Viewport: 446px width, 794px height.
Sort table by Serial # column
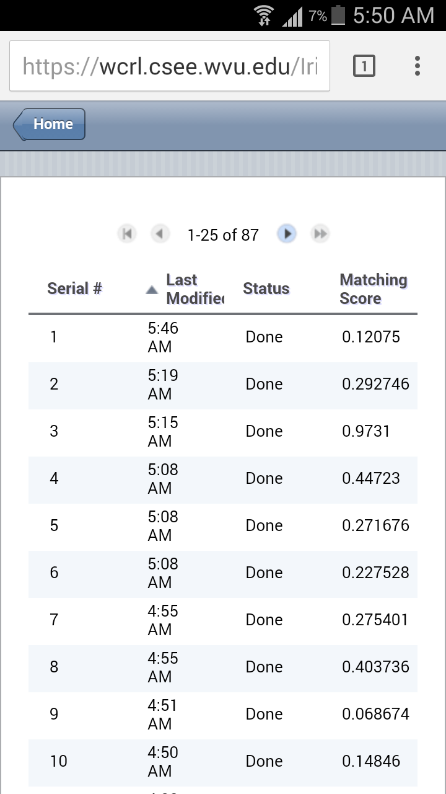click(x=74, y=288)
